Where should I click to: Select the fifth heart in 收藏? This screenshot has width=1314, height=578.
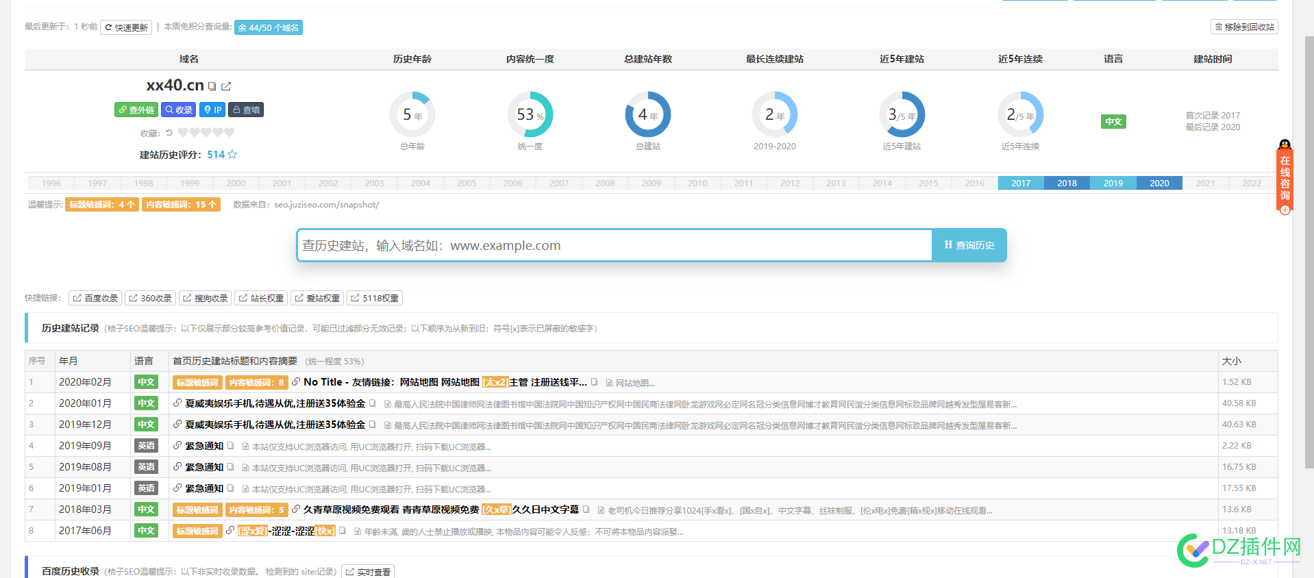pyautogui.click(x=230, y=132)
